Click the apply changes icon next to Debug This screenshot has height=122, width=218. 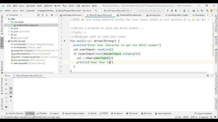click(x=176, y=11)
